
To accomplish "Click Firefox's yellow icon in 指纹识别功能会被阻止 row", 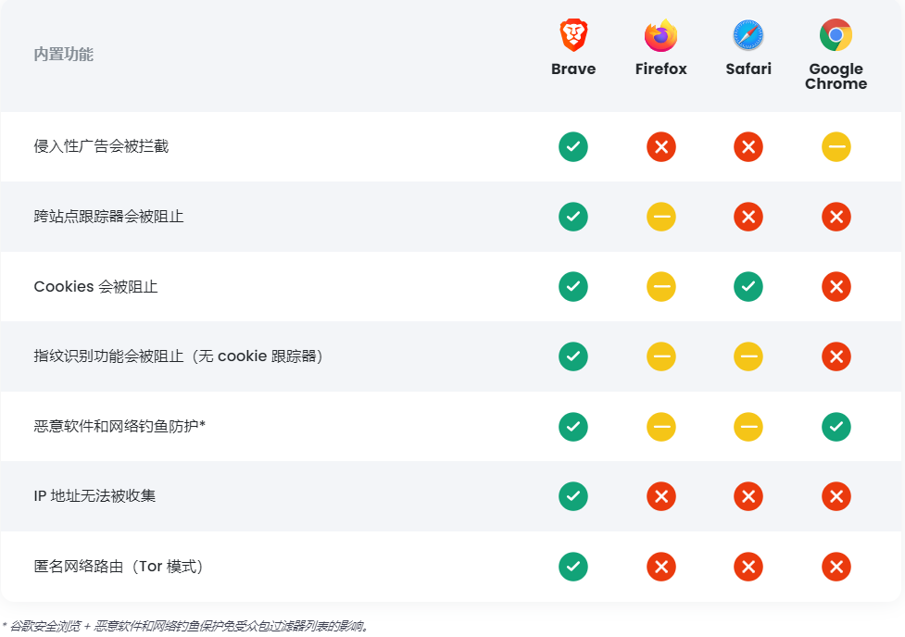I will point(660,356).
